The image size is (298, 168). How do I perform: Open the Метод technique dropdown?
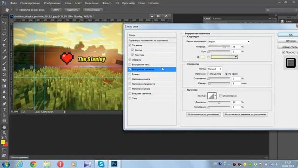(215, 69)
